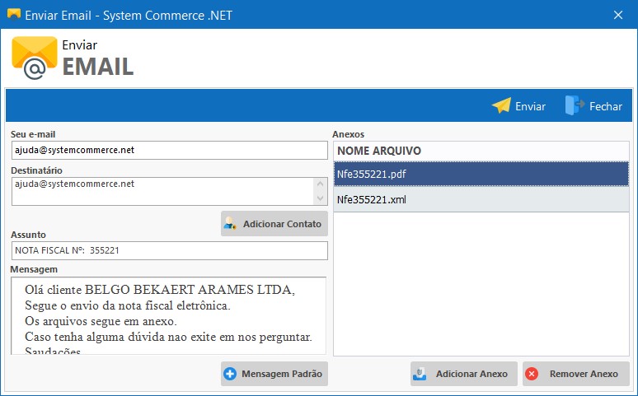Click the Destinatário scrollbar up arrow
Image resolution: width=638 pixels, height=396 pixels.
pyautogui.click(x=321, y=184)
